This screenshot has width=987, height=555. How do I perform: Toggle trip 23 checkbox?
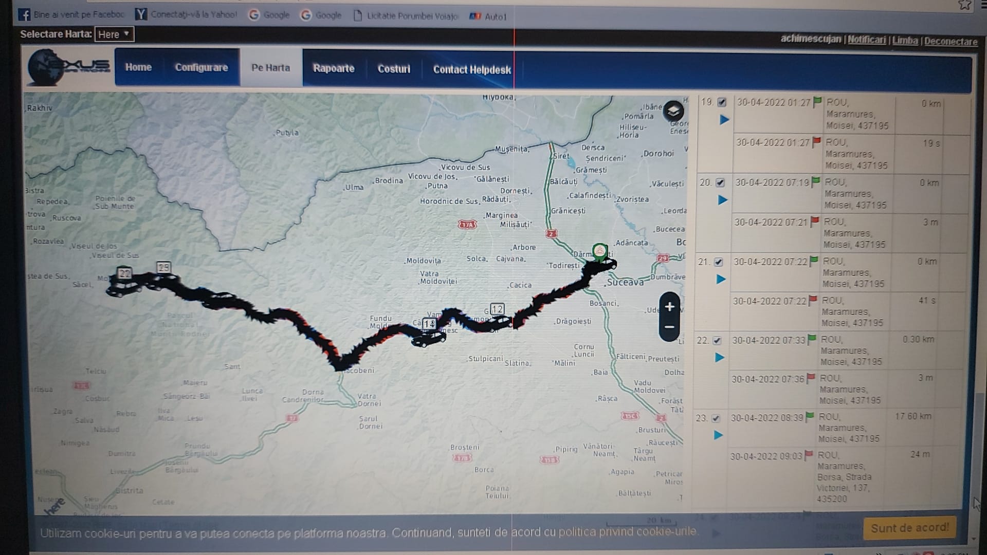(716, 418)
